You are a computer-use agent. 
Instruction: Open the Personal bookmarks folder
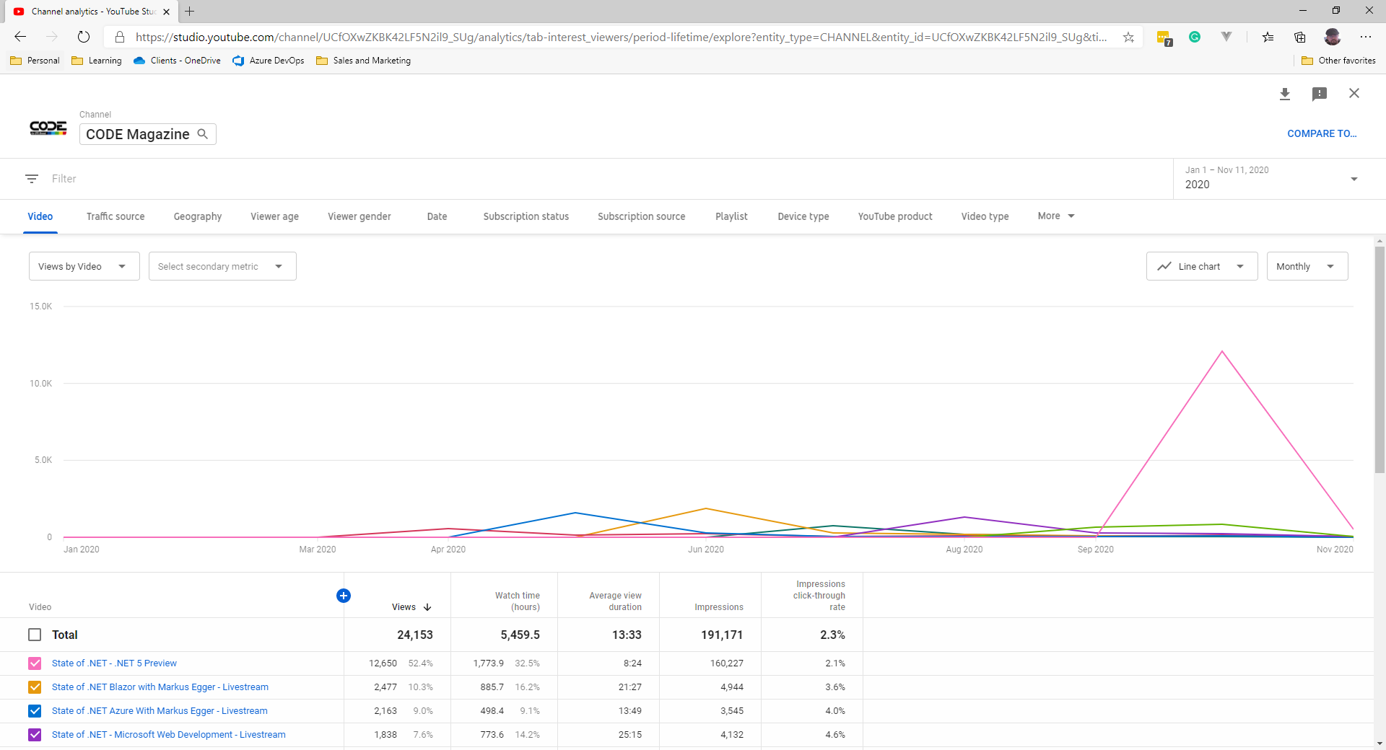tap(35, 61)
